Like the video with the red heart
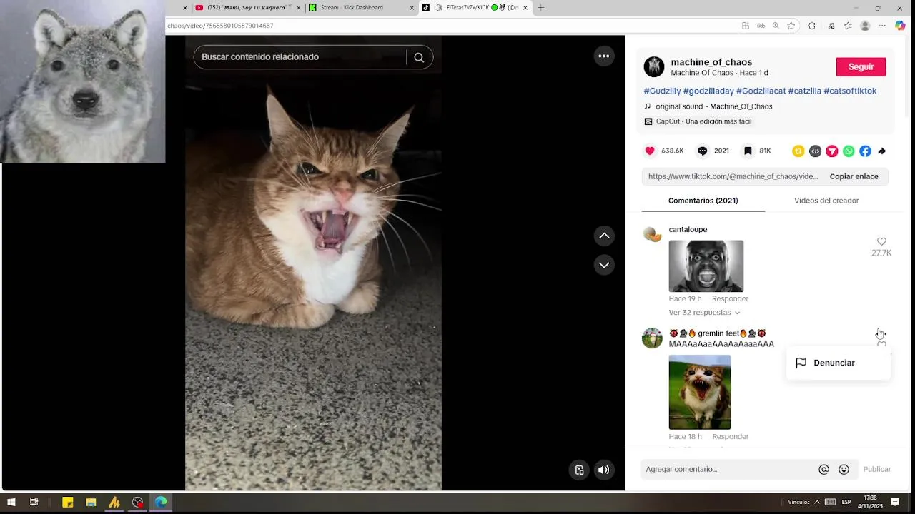915x514 pixels. 650,151
